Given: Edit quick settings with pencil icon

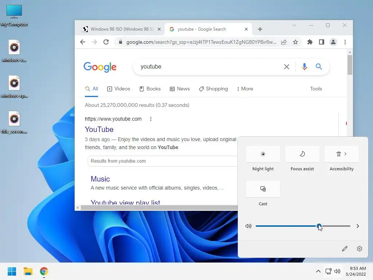Looking at the screenshot, I should click(345, 249).
